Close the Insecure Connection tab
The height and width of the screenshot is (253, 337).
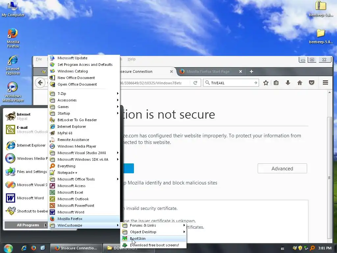pyautogui.click(x=171, y=71)
